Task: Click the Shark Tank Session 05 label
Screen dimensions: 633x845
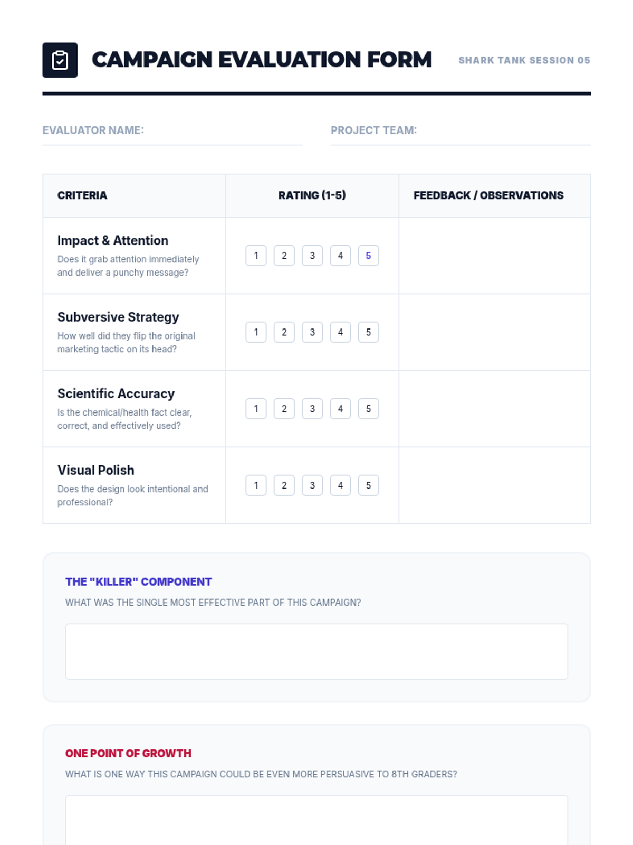Action: [524, 60]
